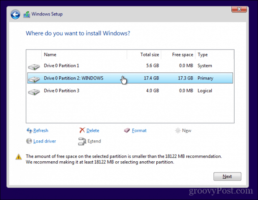
Task: Click the 5.6 GB total size cell
Action: [153, 66]
